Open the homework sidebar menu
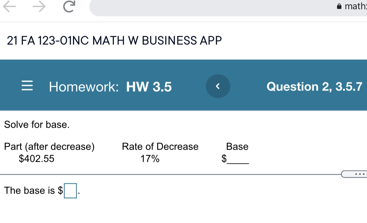The width and height of the screenshot is (367, 223). (27, 86)
